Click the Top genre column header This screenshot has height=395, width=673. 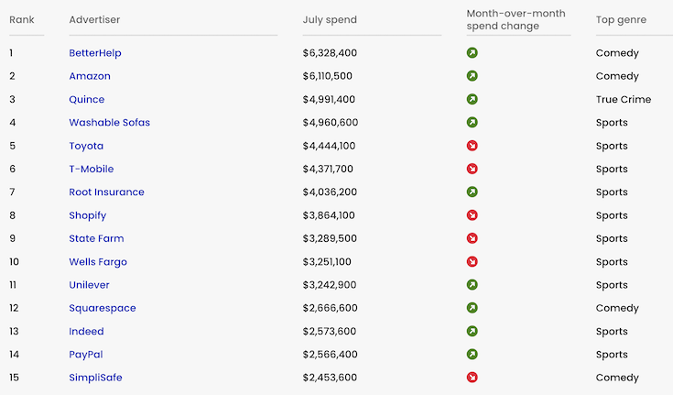coord(621,20)
